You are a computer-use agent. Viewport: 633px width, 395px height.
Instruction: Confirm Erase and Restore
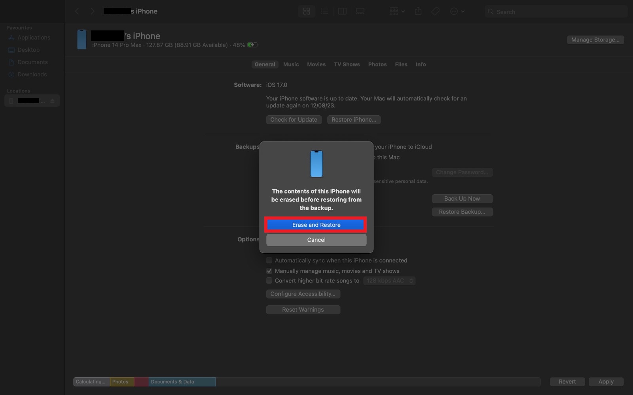coord(316,225)
